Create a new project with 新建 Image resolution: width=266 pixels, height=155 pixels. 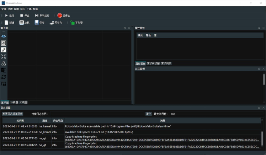6,23
